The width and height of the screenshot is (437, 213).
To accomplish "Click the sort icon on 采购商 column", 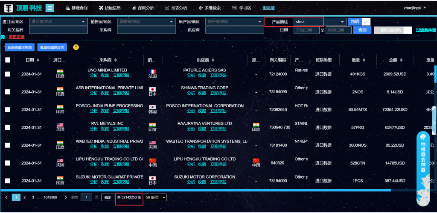I will [115, 60].
